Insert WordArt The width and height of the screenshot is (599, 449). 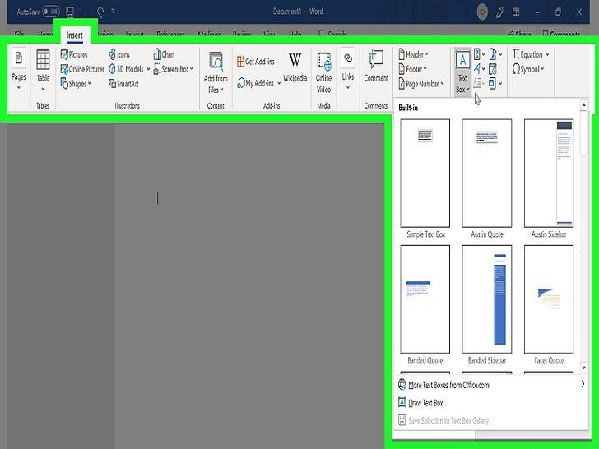[479, 69]
